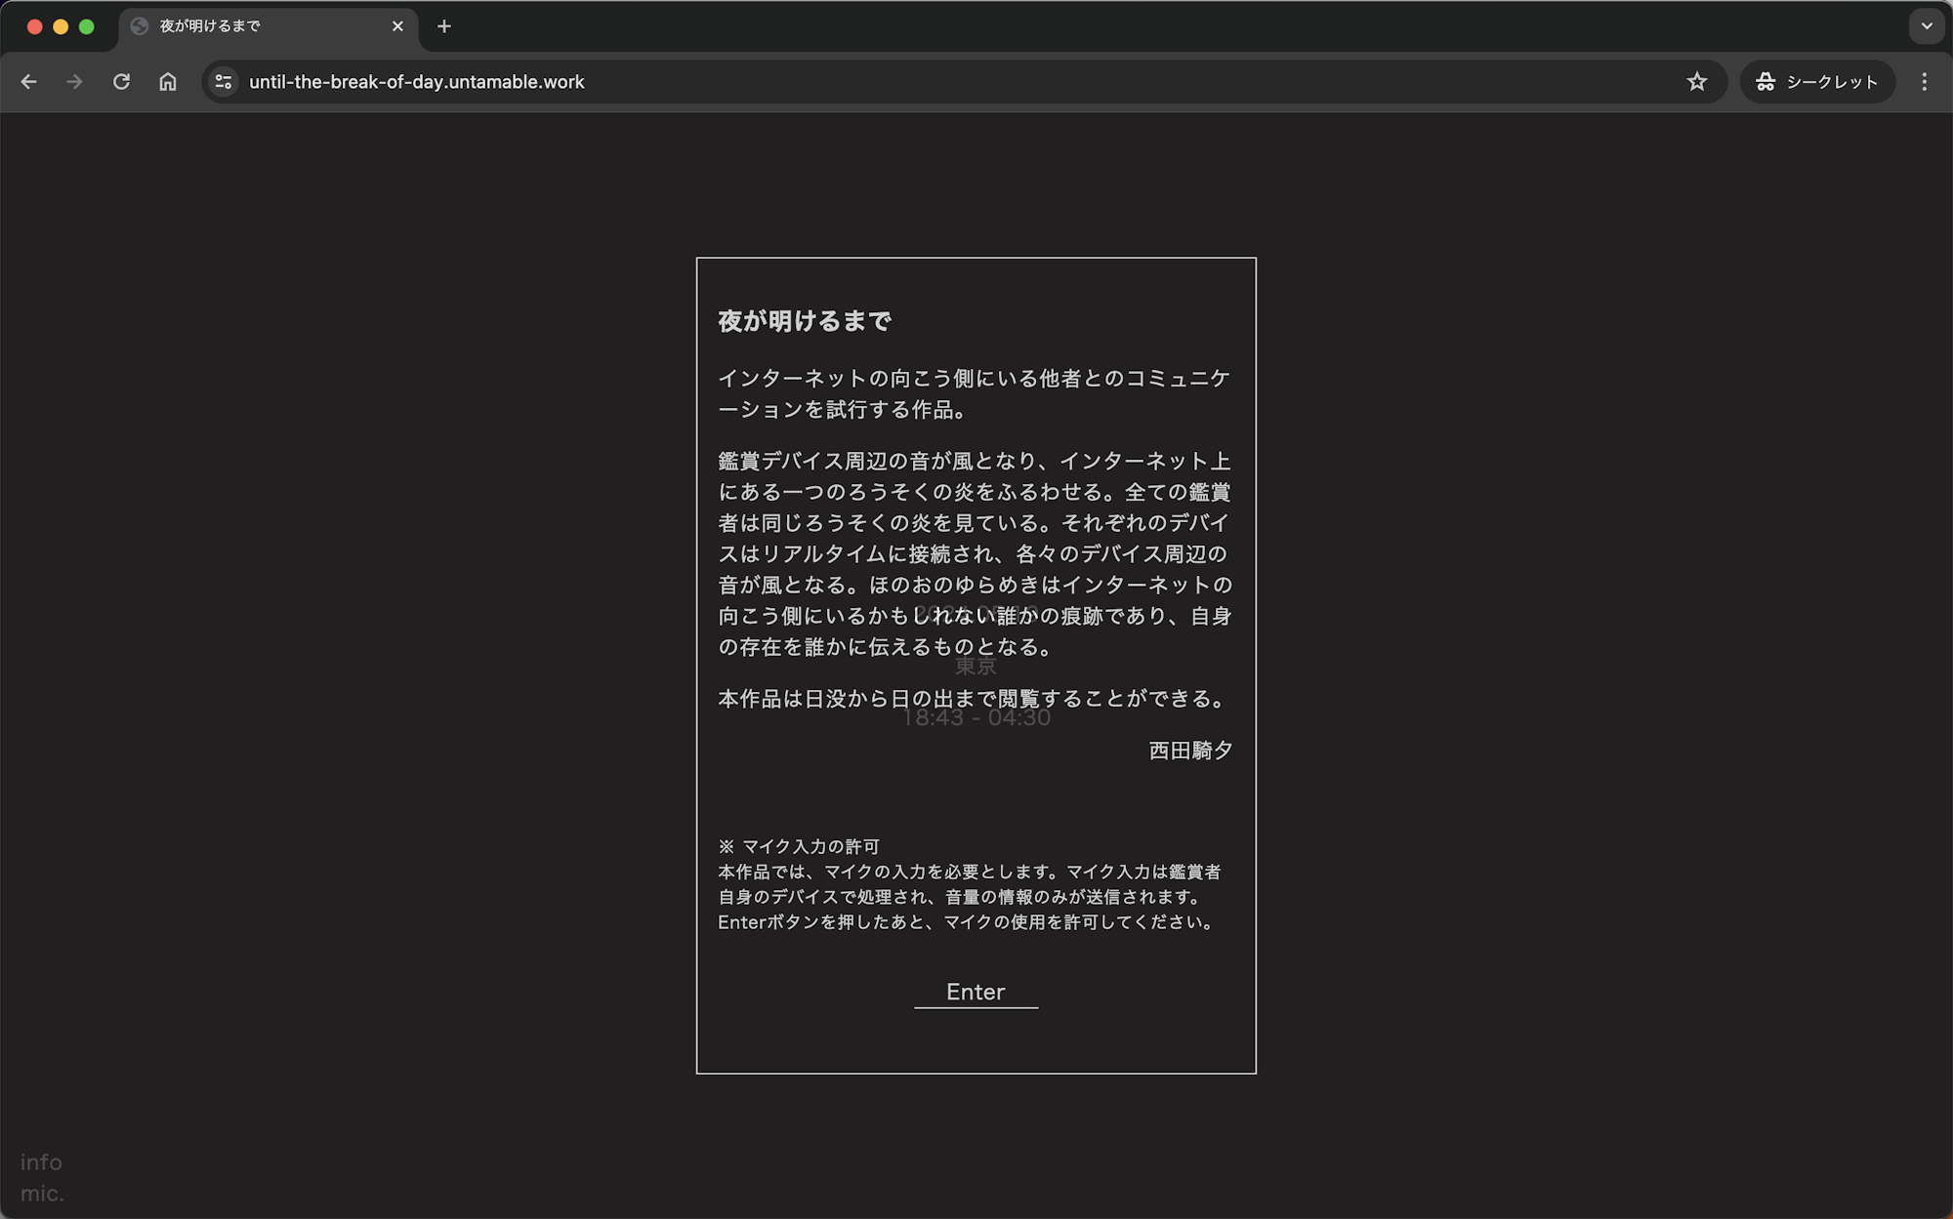Viewport: 1953px width, 1219px height.
Task: Click the シークレット incognito indicator
Action: [x=1817, y=82]
